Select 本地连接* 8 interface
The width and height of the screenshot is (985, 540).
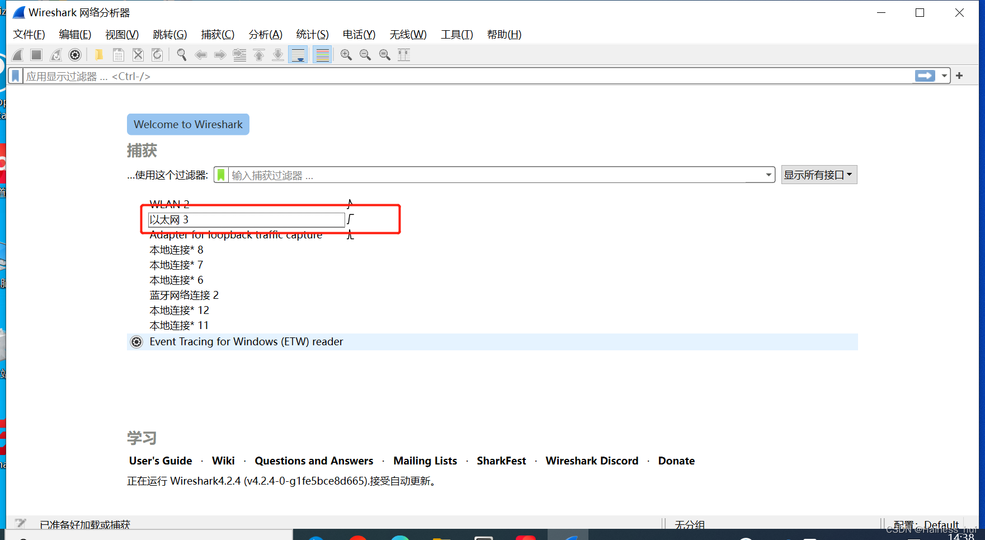176,250
